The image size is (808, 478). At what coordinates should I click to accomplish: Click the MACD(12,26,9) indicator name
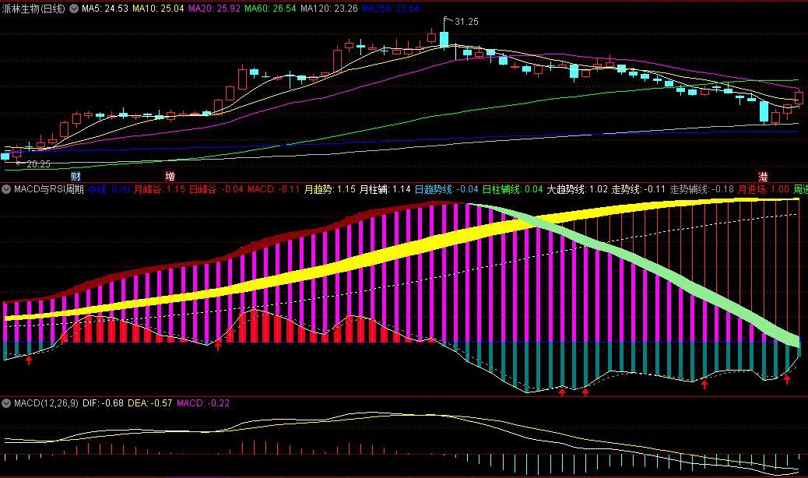click(47, 403)
